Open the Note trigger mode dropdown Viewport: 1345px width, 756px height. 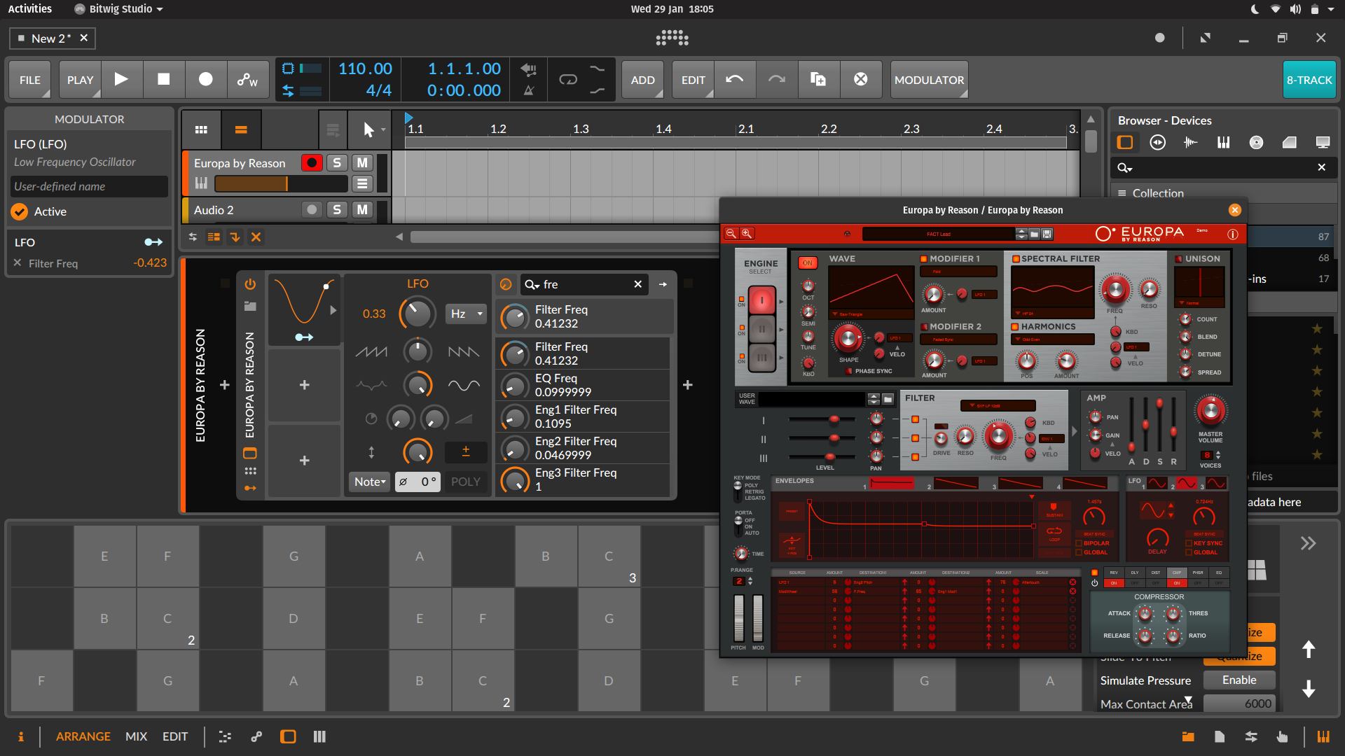coord(369,482)
